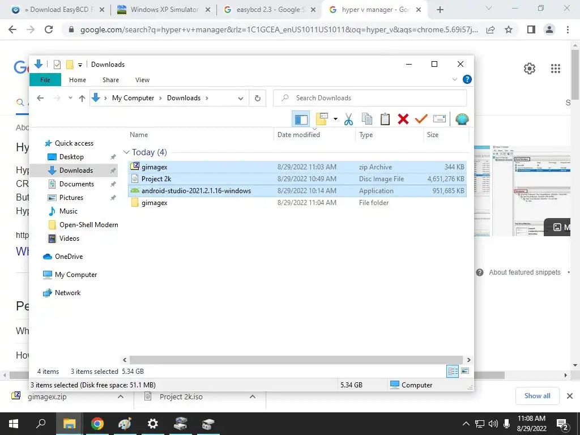Sort files by the Type column
Screen dimensions: 580x435
point(390,135)
